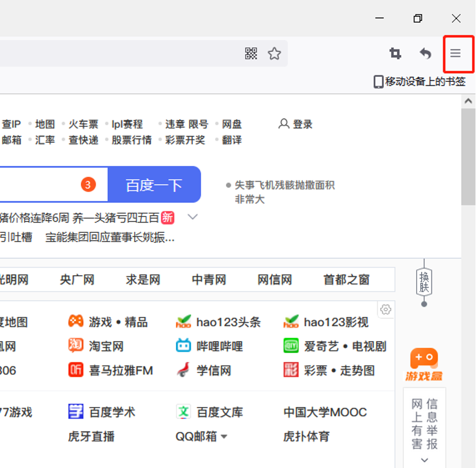Bookmark this page with the star icon
The width and height of the screenshot is (476, 468).
click(274, 53)
